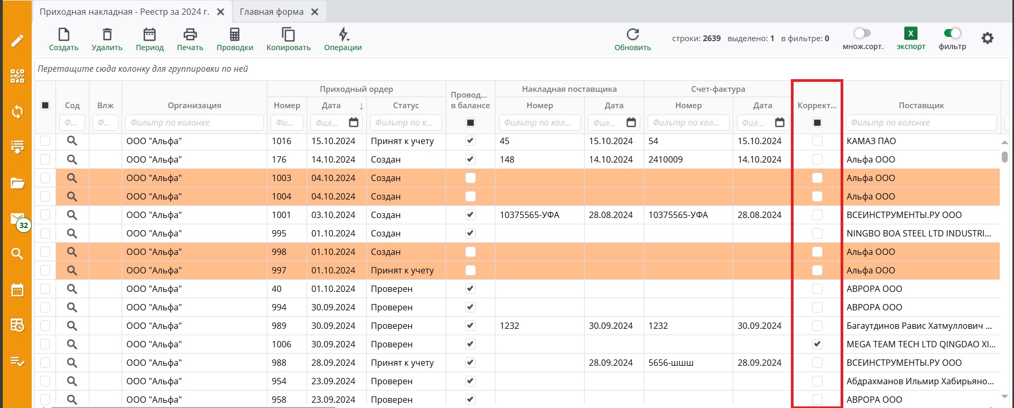Screen dimensions: 1014x408
Task: Click the Печать printer icon
Action: pos(190,35)
